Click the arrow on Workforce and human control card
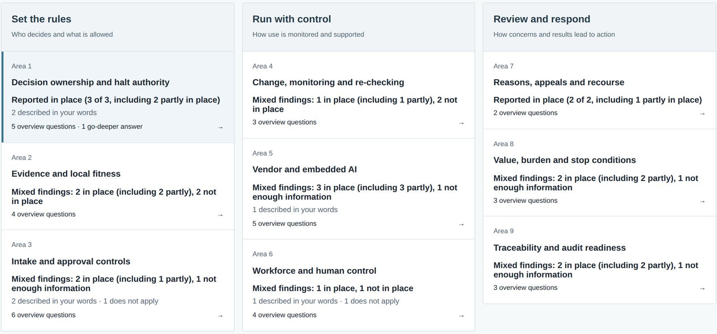The height and width of the screenshot is (334, 717). [x=461, y=316]
